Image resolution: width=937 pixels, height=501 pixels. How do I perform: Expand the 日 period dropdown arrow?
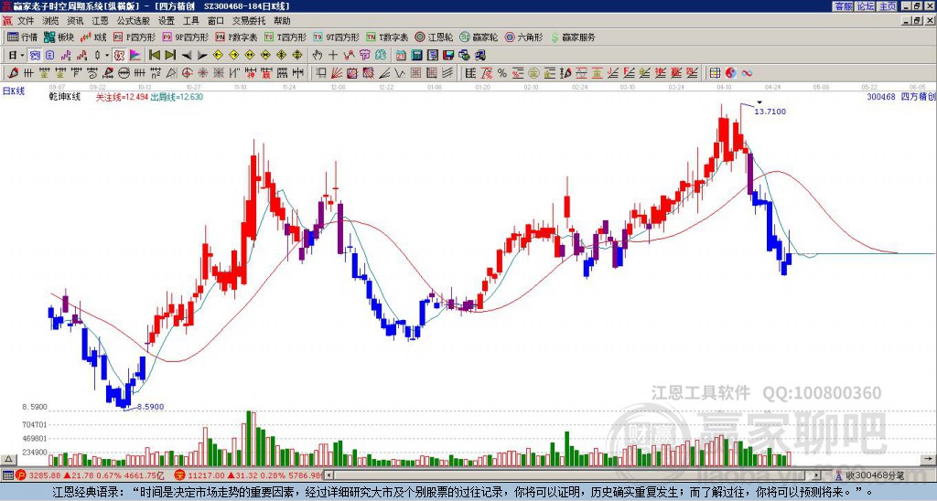point(22,56)
